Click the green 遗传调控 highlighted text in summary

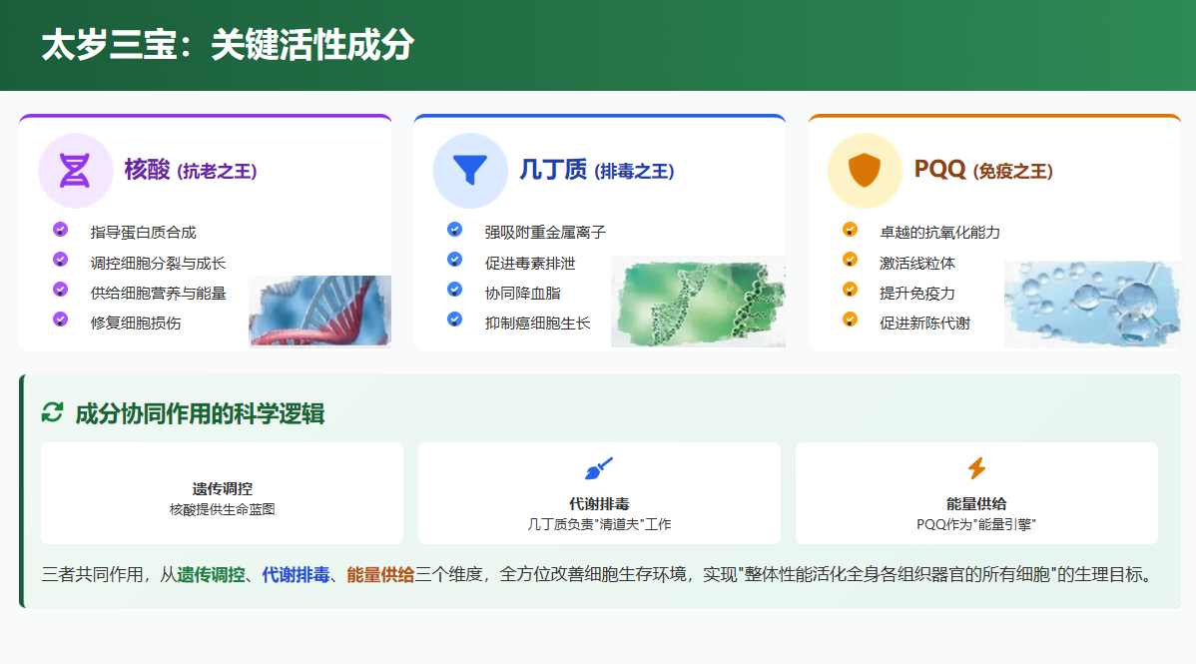[212, 575]
